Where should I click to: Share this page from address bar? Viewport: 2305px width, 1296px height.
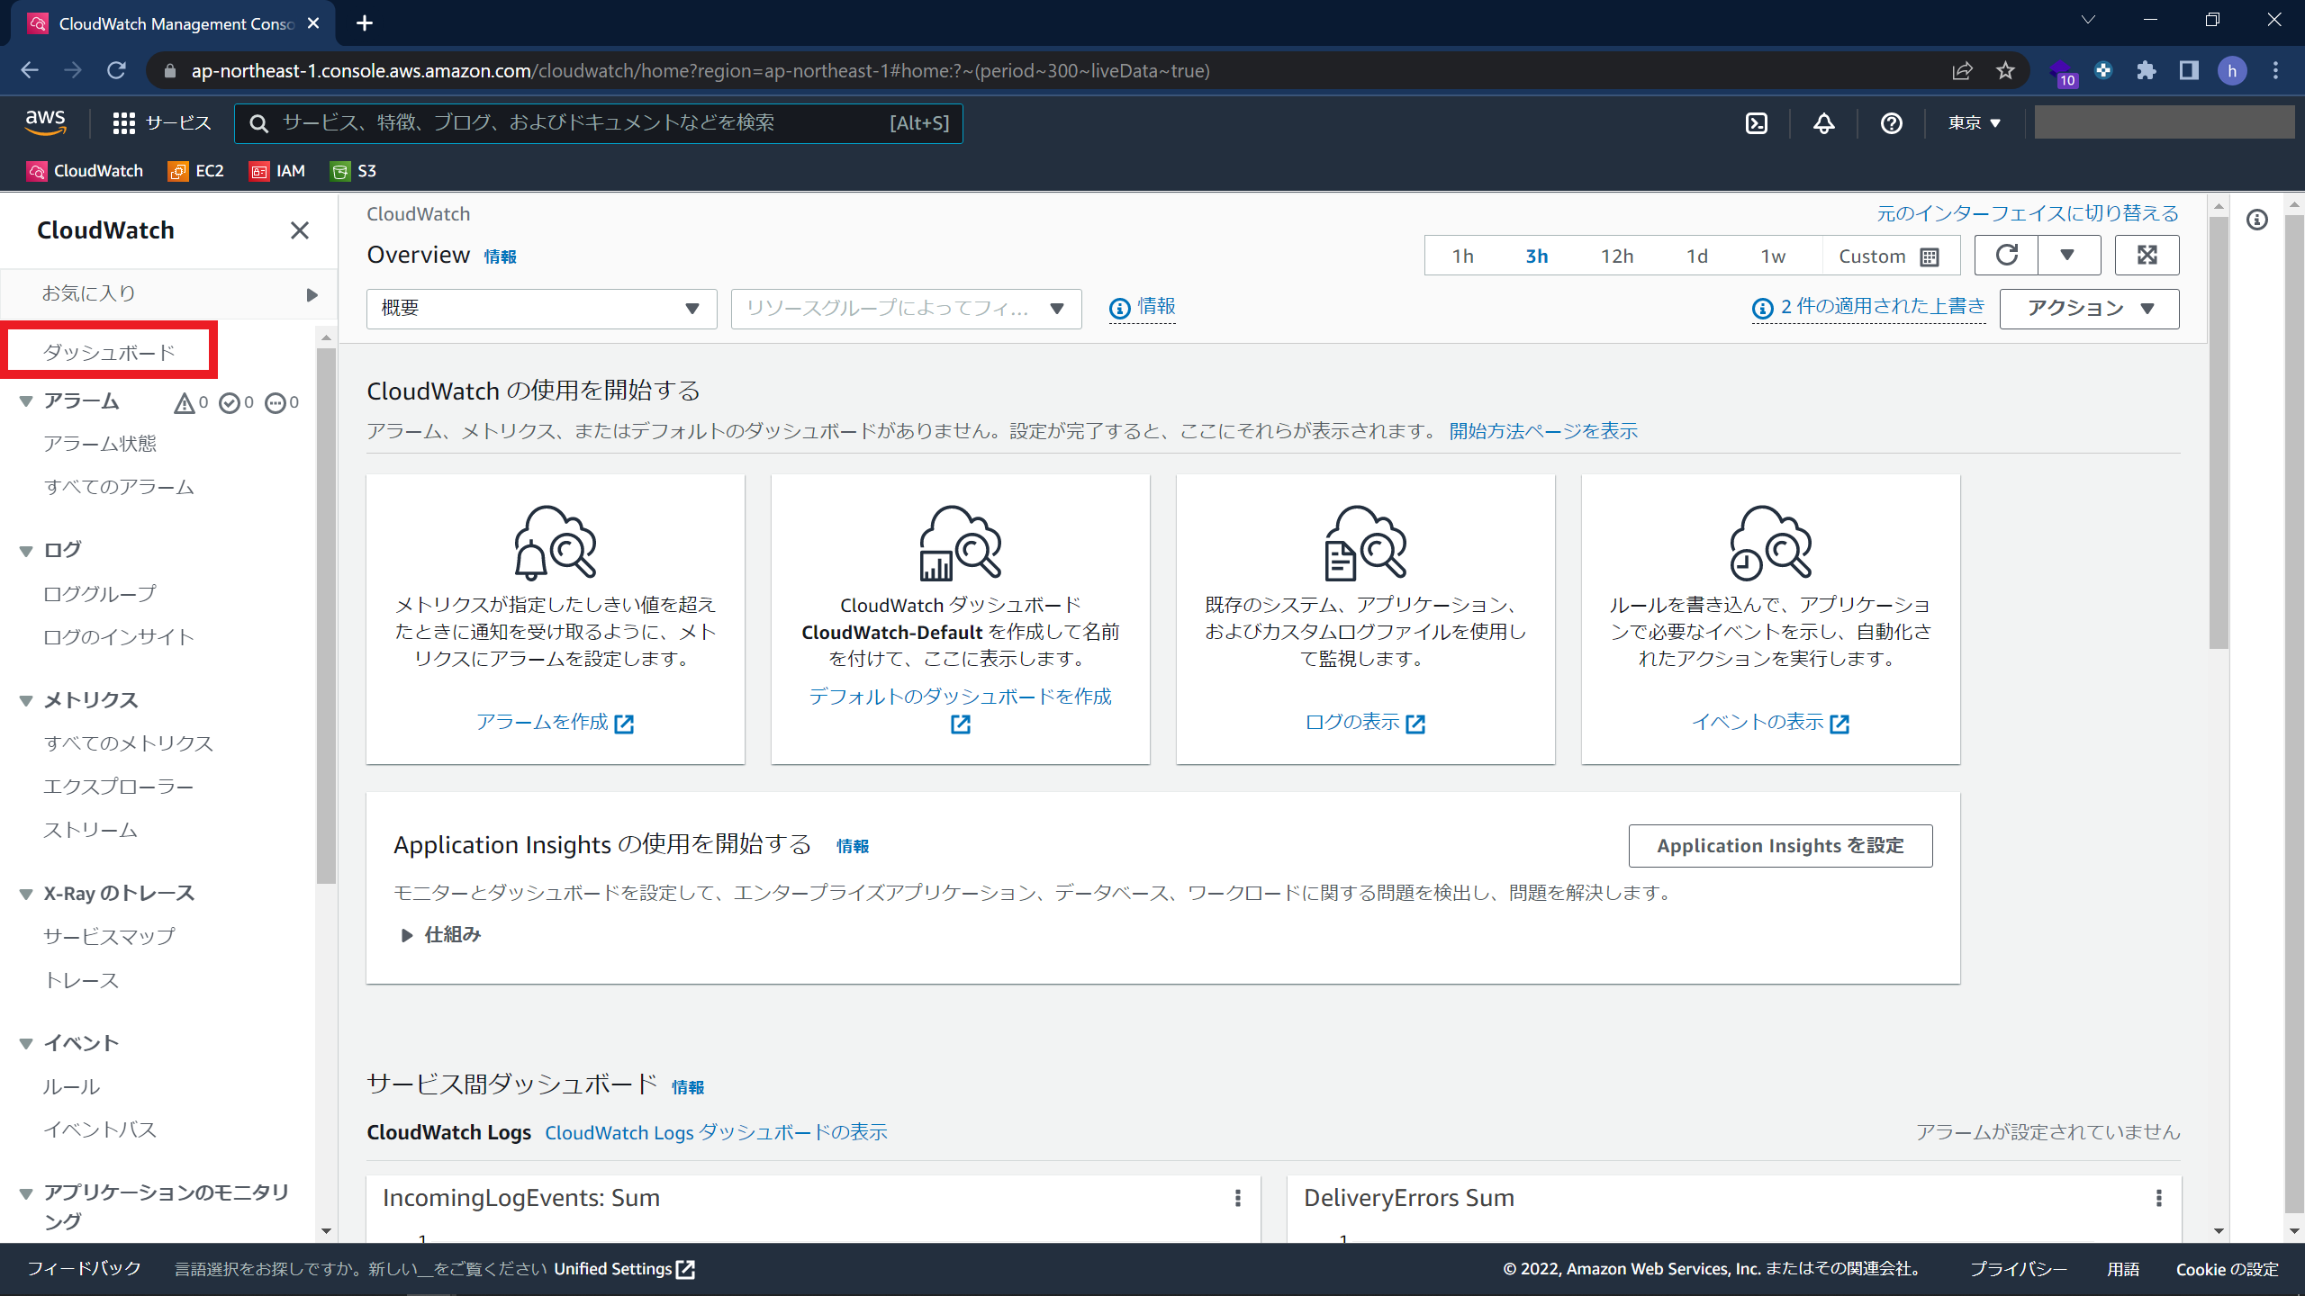click(x=1962, y=70)
